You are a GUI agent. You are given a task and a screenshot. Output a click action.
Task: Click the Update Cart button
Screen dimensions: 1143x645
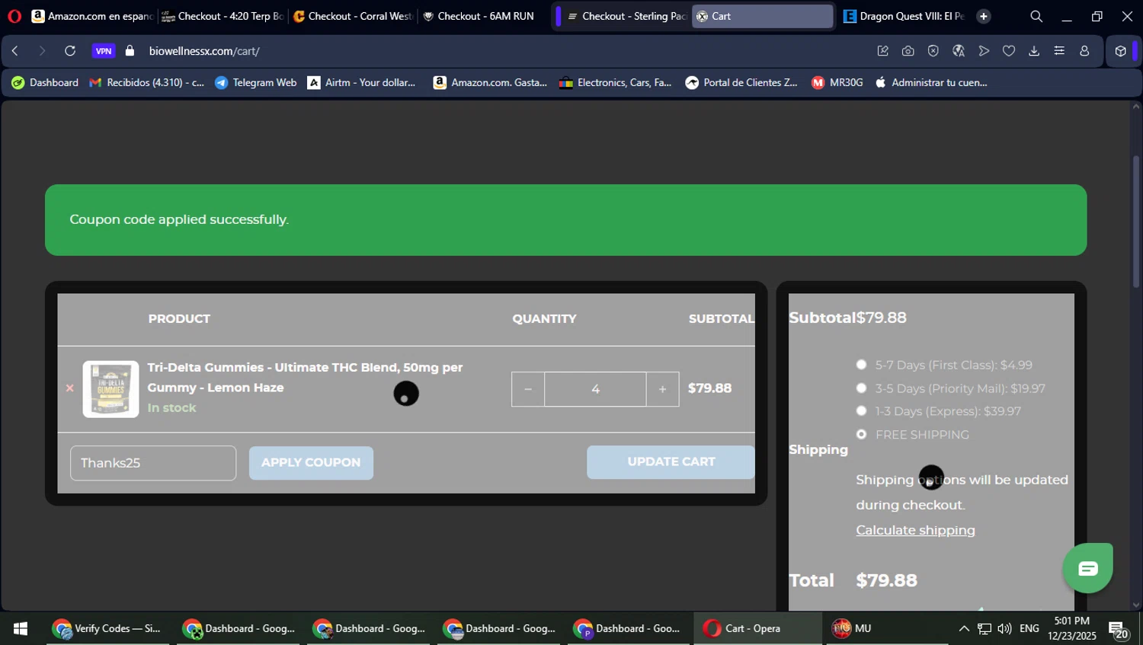pos(671,462)
